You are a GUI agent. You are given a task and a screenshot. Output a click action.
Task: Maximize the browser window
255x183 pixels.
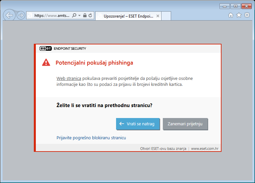[x=235, y=6]
